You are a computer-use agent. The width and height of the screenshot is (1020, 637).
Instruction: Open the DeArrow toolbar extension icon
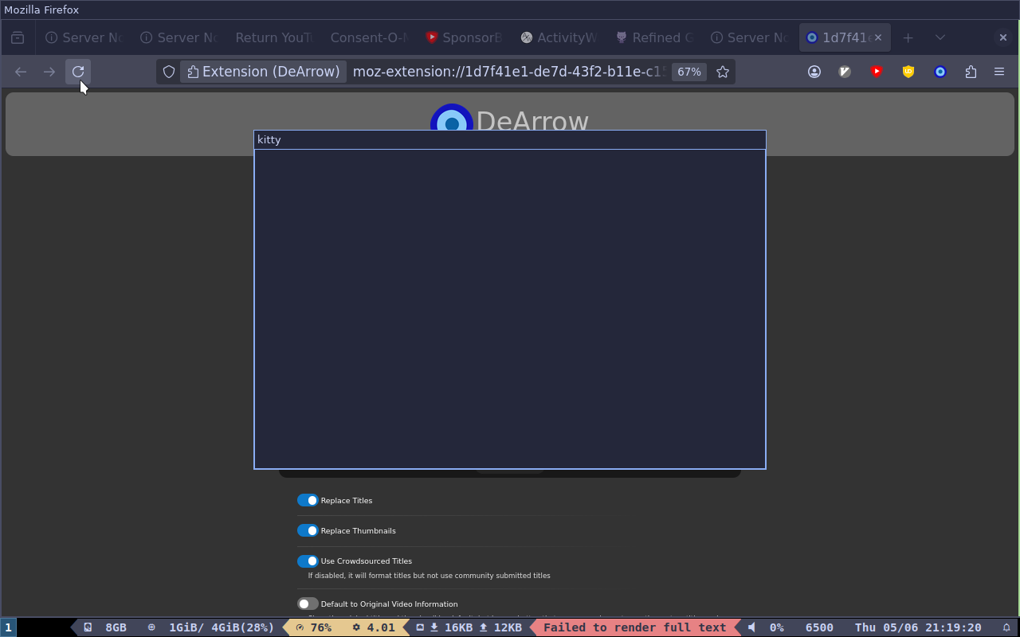tap(940, 72)
